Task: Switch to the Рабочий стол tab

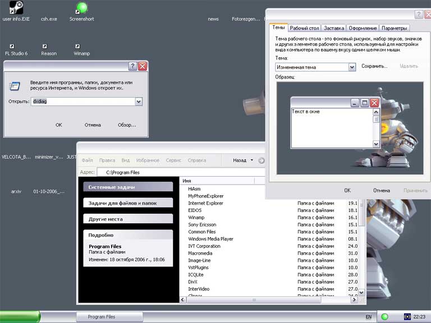Action: pyautogui.click(x=305, y=28)
